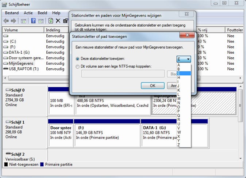Select 'Deze stationsletter toewijzen' radio button

coord(77,59)
